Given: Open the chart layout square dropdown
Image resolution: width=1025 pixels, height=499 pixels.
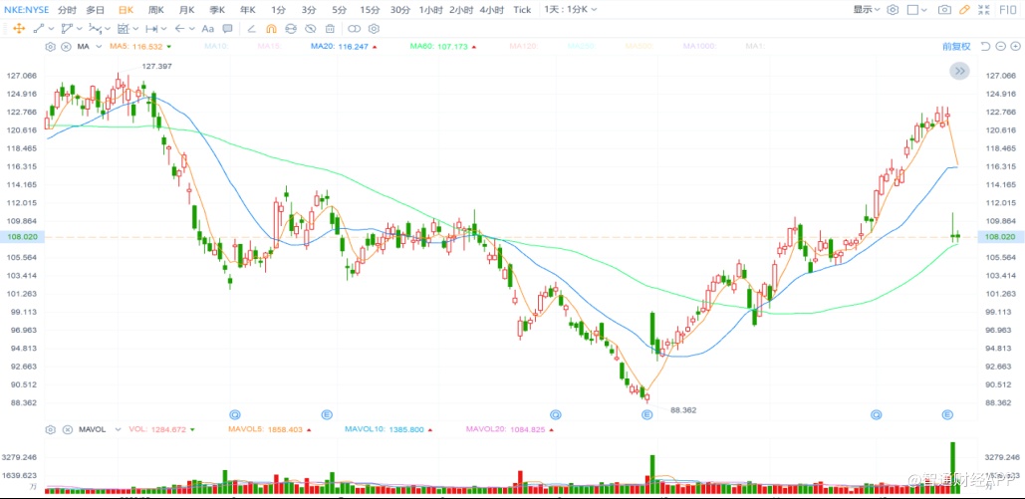Looking at the screenshot, I should click(x=917, y=10).
